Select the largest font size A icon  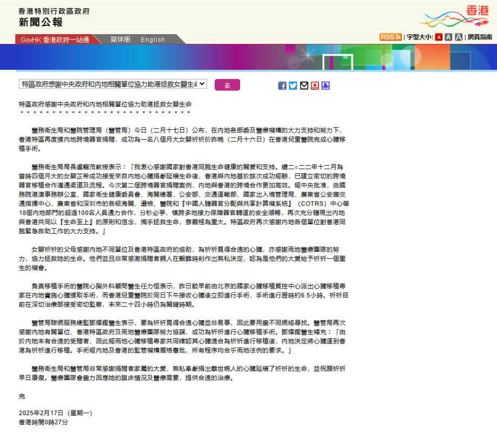tap(458, 37)
